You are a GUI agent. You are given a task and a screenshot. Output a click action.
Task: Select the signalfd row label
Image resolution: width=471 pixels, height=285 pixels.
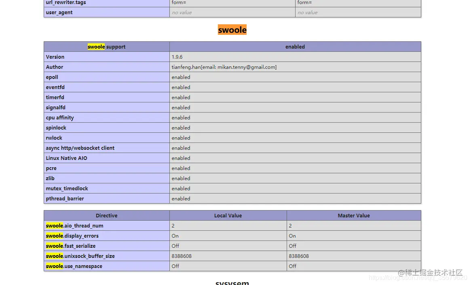point(55,107)
